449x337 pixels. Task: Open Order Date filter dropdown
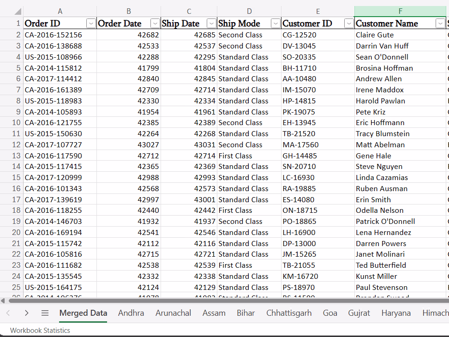[155, 23]
